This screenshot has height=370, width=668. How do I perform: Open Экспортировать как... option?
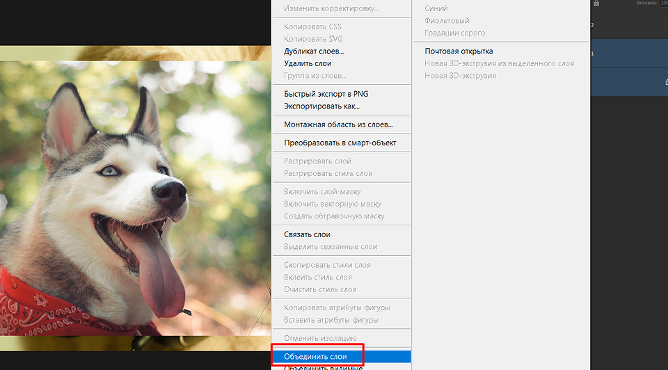point(321,106)
